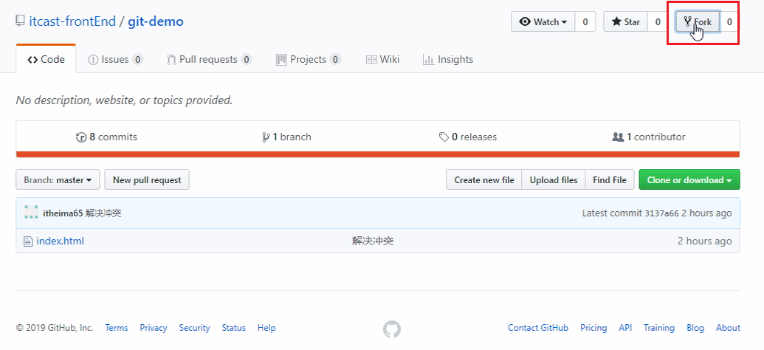Open the Watch dropdown button
764x350 pixels.
point(543,22)
